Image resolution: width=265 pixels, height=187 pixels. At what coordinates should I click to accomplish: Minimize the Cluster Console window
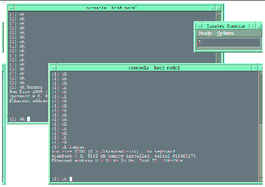coord(252,26)
